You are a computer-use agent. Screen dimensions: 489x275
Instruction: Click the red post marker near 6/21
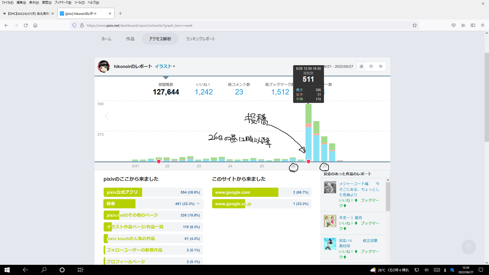pyautogui.click(x=159, y=162)
